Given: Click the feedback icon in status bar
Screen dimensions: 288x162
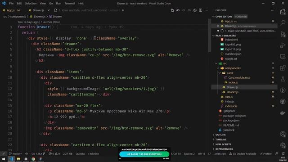Looking at the screenshot, I should (277, 154).
